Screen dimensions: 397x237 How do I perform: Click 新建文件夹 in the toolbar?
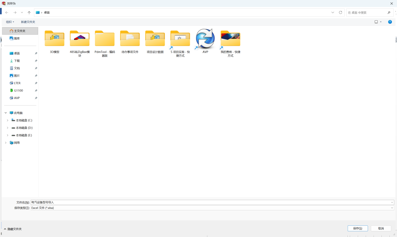[x=28, y=22]
